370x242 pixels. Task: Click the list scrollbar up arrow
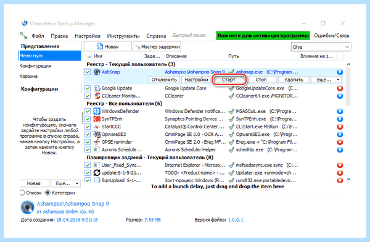349,64
